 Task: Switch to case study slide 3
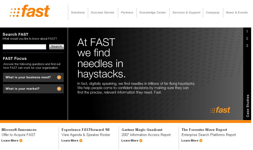(247, 46)
